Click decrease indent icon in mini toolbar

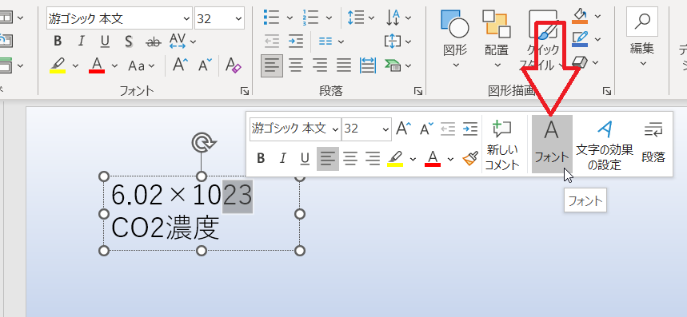pos(447,129)
